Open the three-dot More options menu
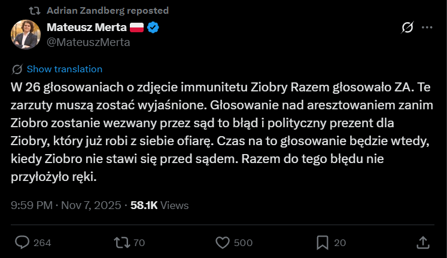 pyautogui.click(x=427, y=27)
